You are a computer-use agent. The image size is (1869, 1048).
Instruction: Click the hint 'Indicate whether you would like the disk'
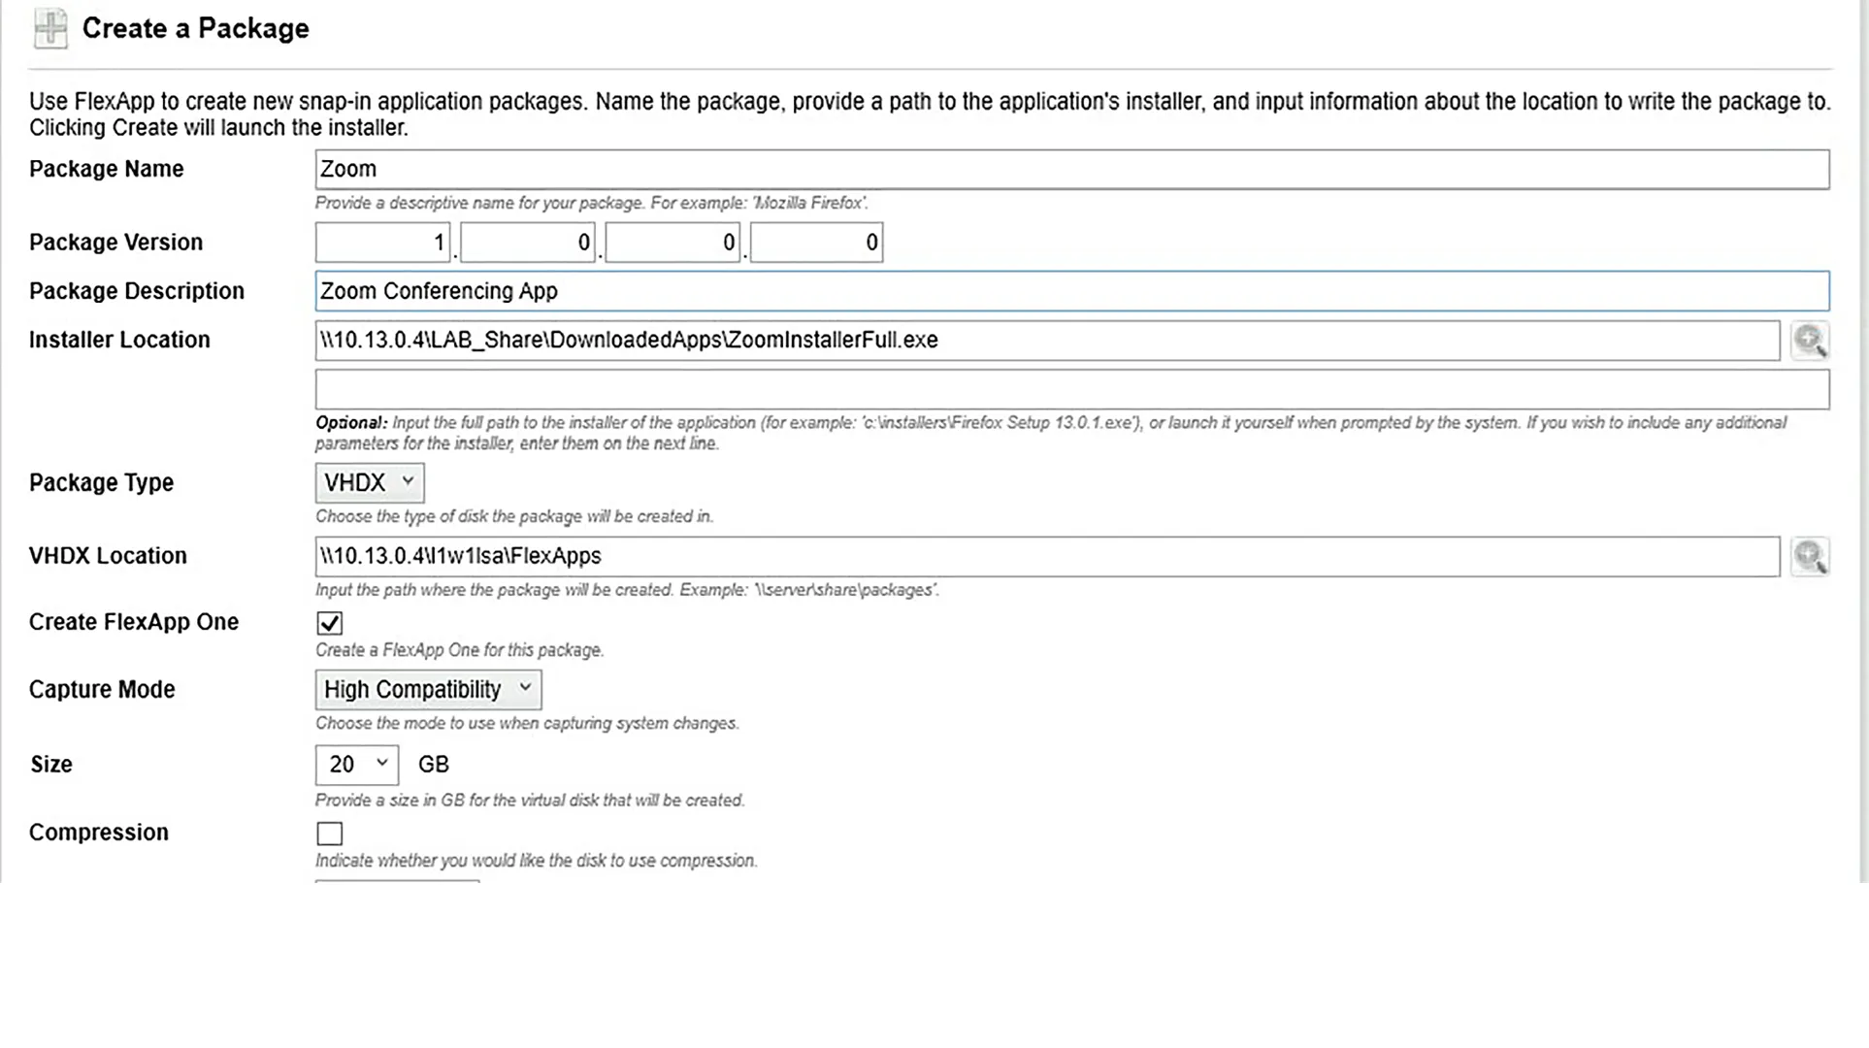[536, 861]
